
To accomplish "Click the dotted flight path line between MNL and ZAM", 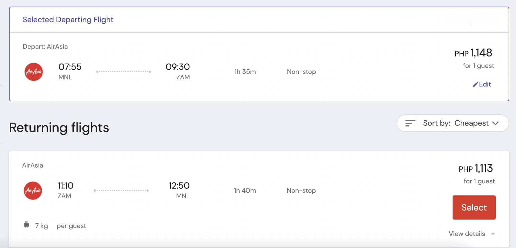I will [x=124, y=72].
